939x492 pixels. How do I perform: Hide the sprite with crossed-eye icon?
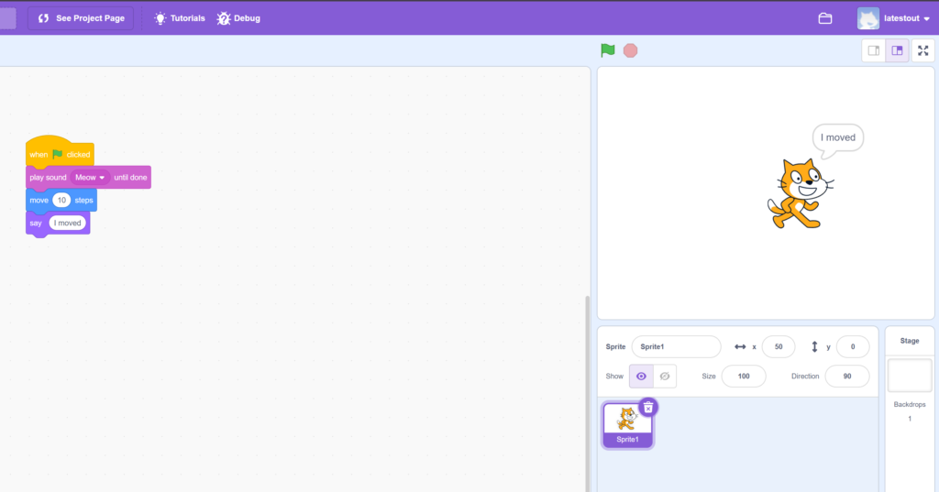(x=666, y=377)
